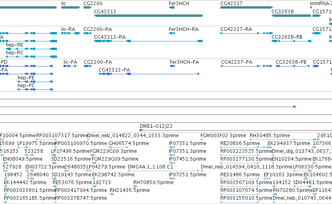This screenshot has height=204, width=332.
Task: Select protein CG2200-PA
Action: 88,66
